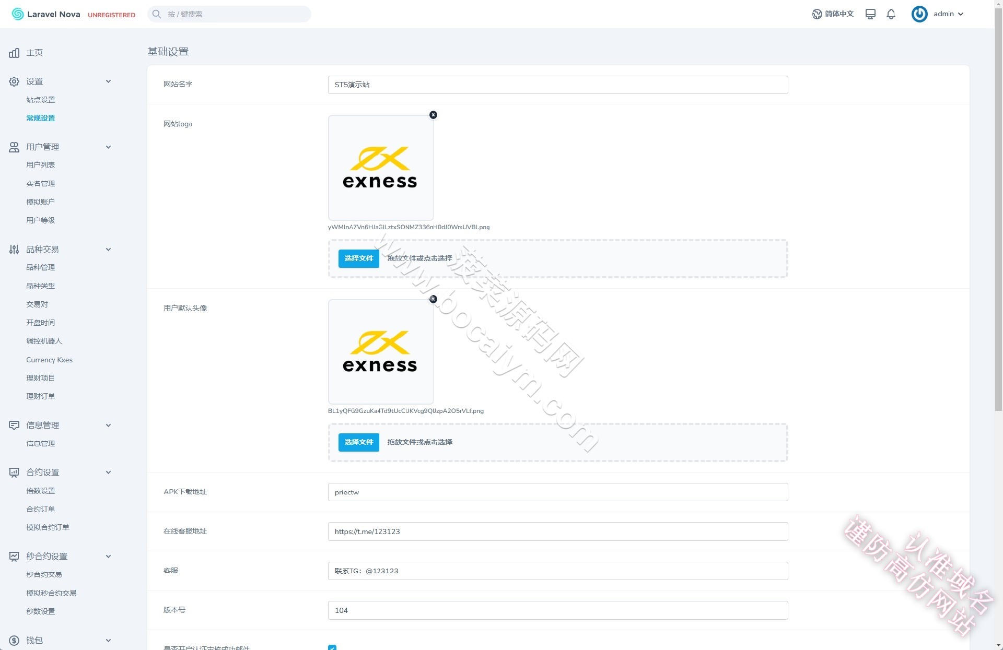Remove the 用户默认头像 image
The width and height of the screenshot is (1003, 650).
(433, 299)
